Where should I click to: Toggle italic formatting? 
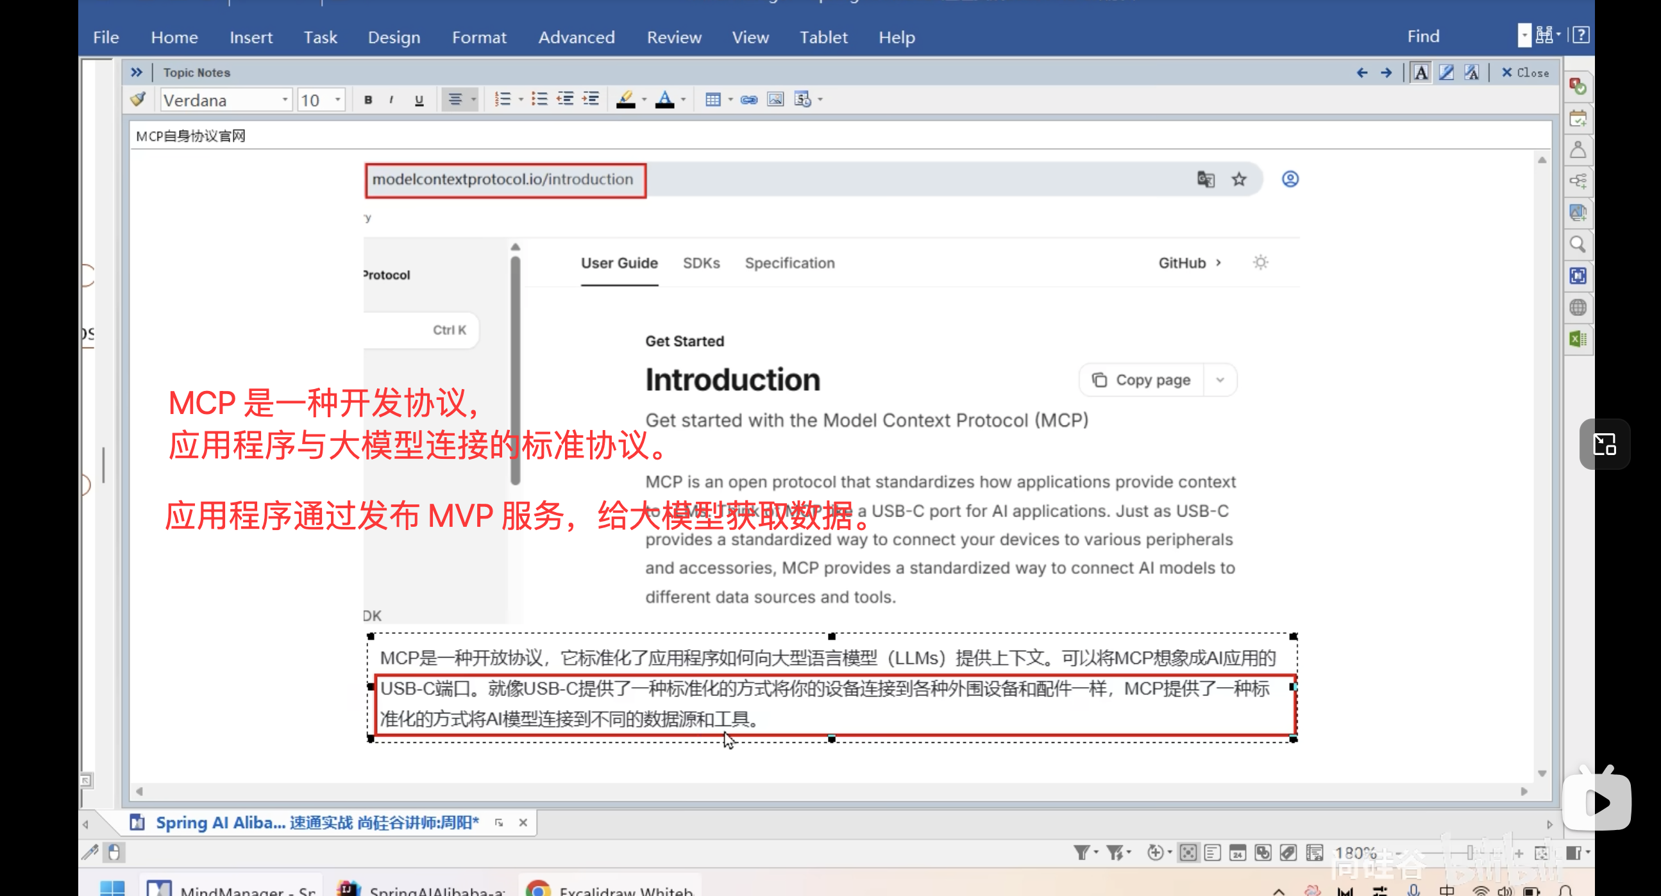(391, 99)
